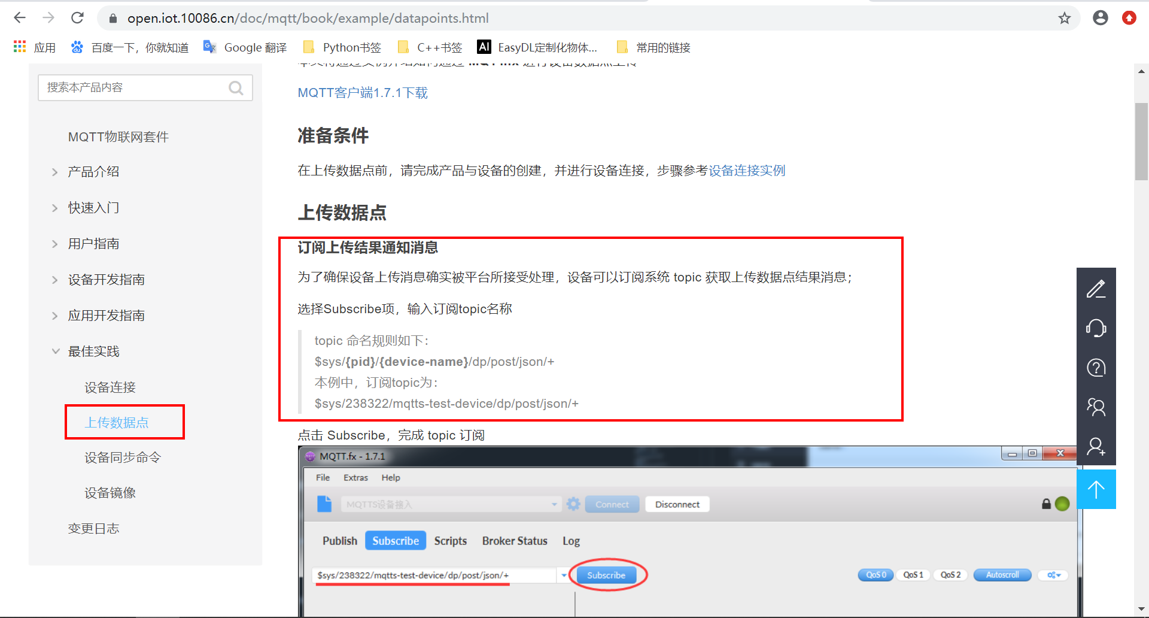Click the red update extension icon
Screen dimensions: 1149x618
point(1129,18)
